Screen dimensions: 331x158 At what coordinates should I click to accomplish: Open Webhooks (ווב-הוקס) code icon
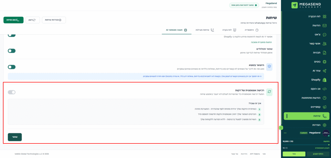pos(325,89)
